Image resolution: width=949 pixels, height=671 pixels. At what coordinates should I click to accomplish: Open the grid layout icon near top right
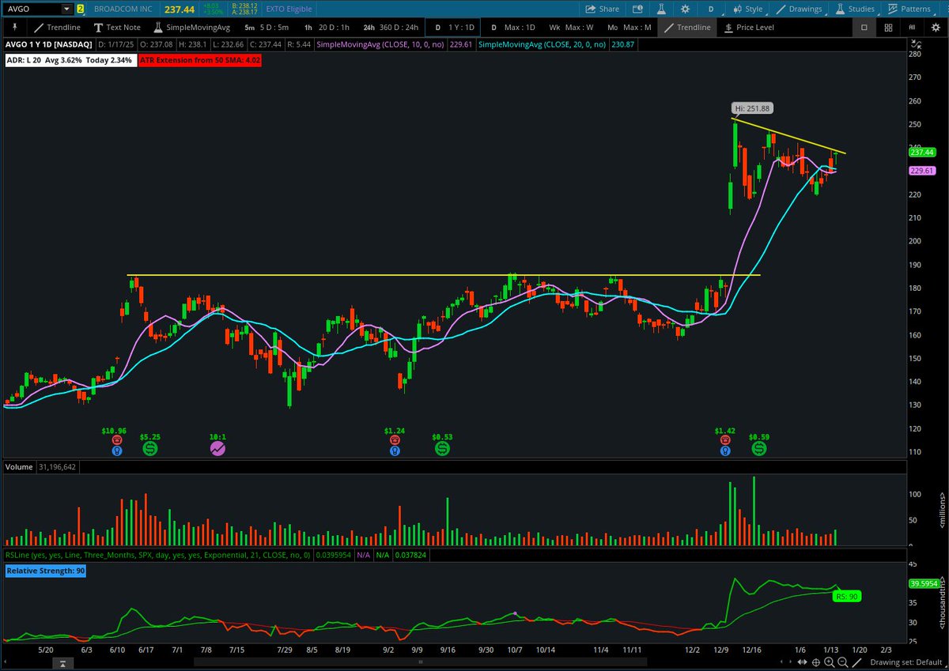887,27
